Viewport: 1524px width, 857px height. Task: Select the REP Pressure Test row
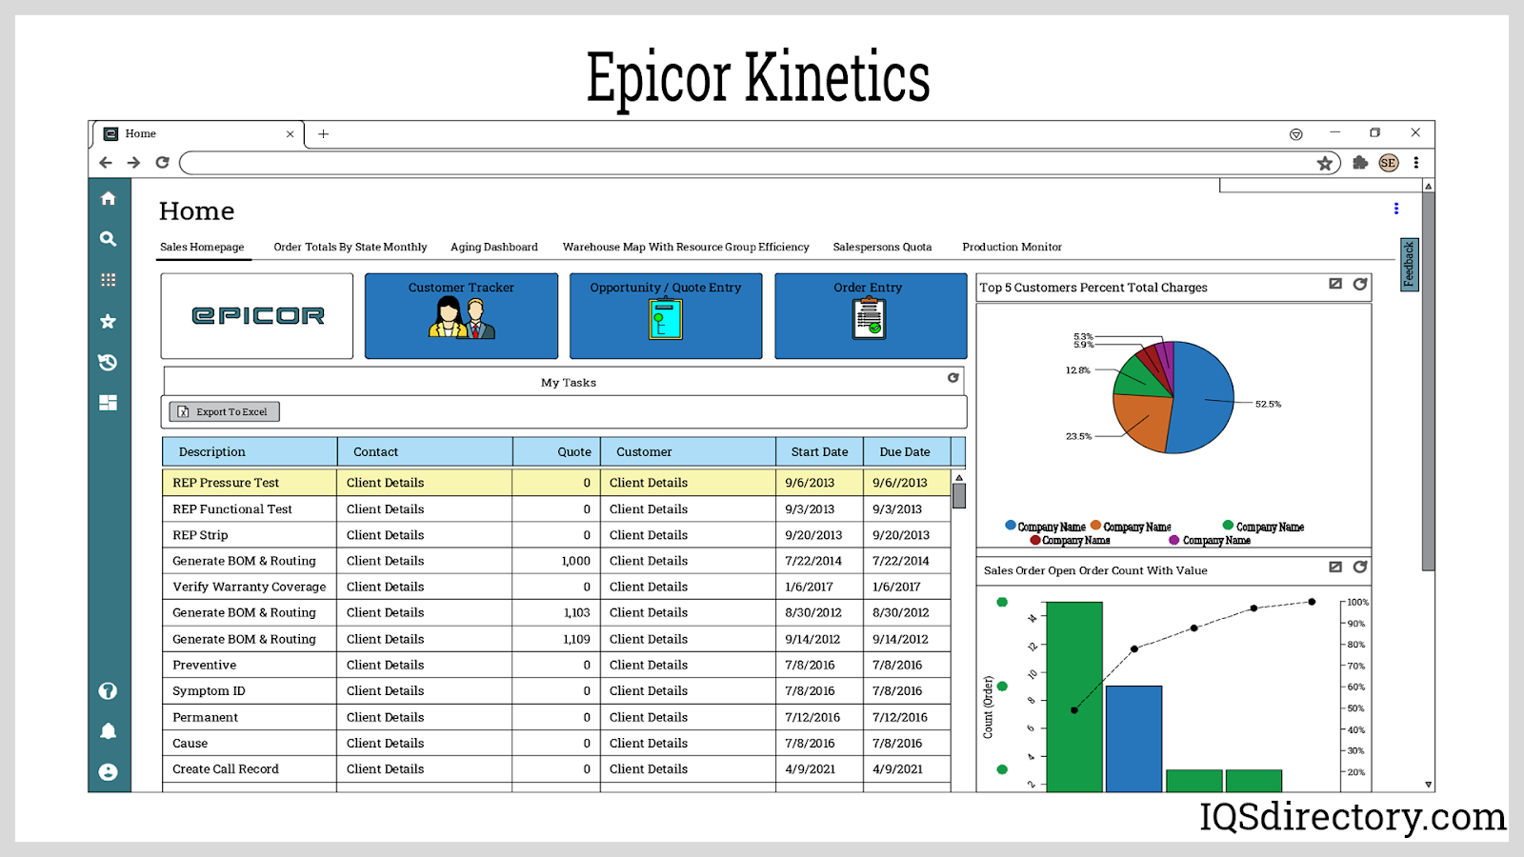[248, 483]
